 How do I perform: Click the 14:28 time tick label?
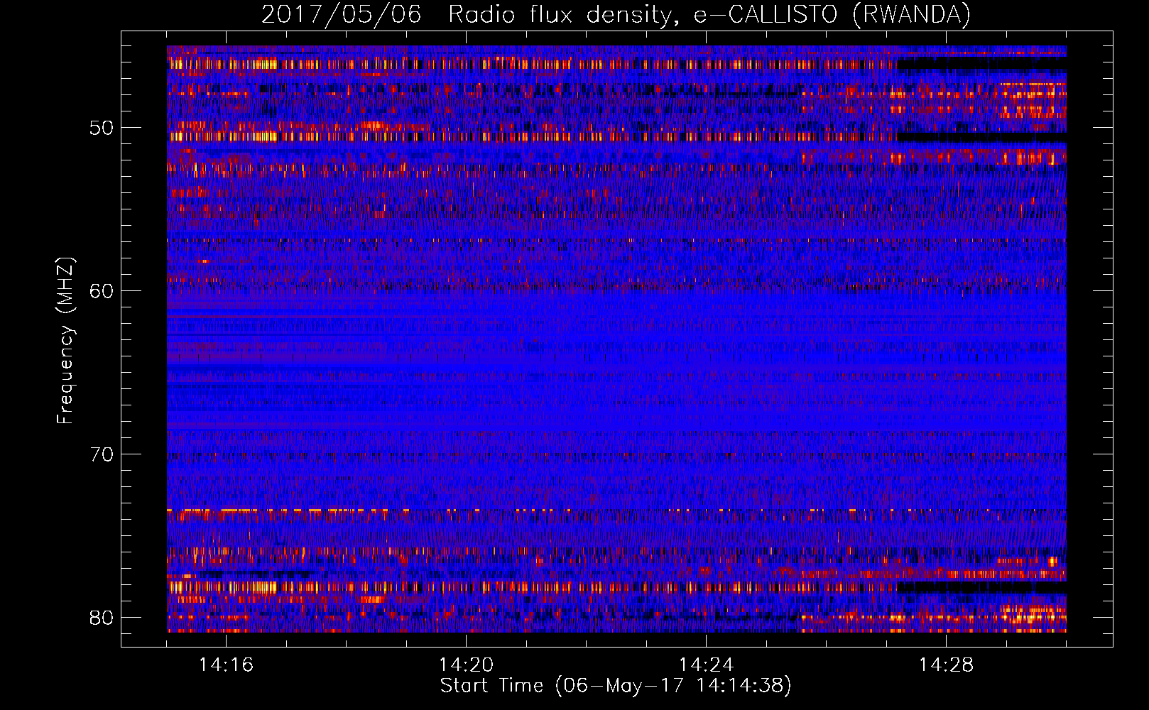click(x=946, y=665)
